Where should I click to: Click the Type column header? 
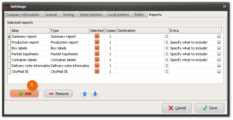pos(69,31)
